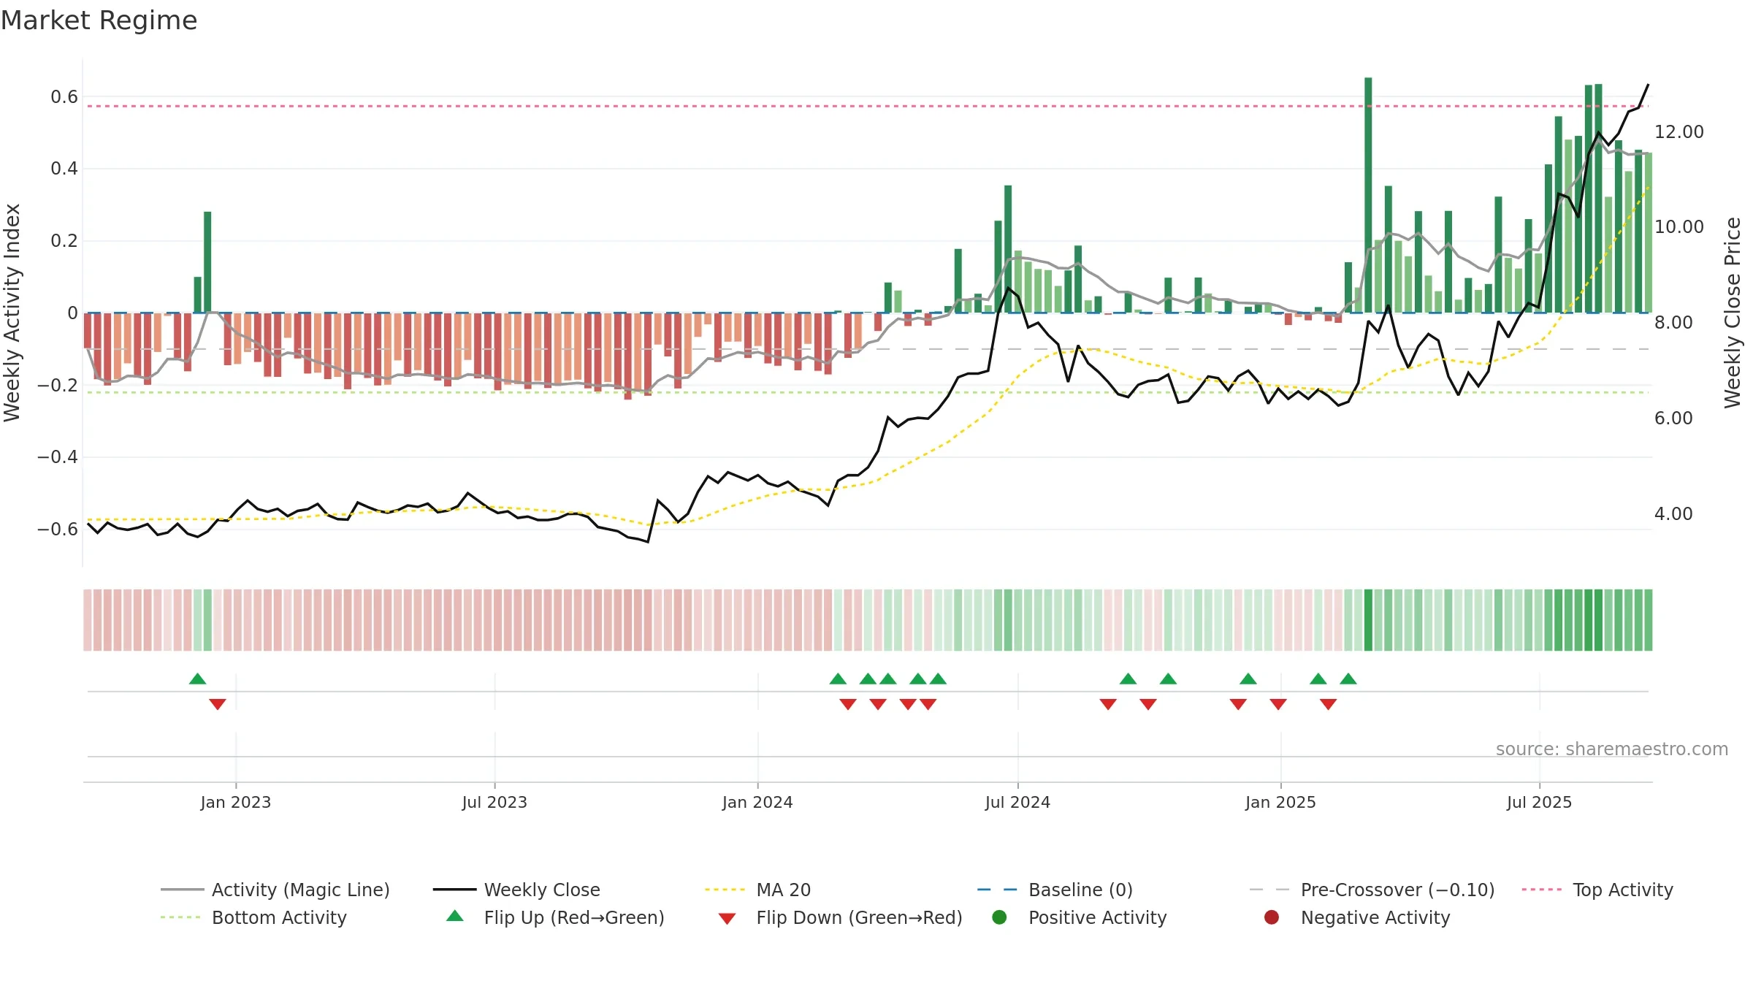Toggle the Baseline (0) legend entry
Image resolution: width=1753 pixels, height=986 pixels.
1055,890
